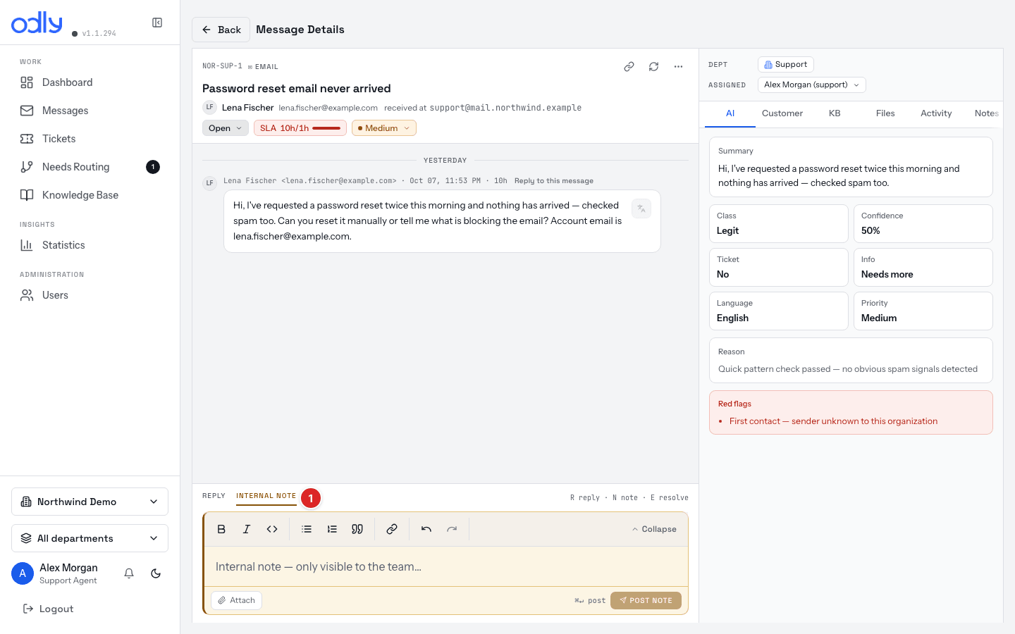Show the Activity tab
Viewport: 1015px width, 634px height.
936,113
